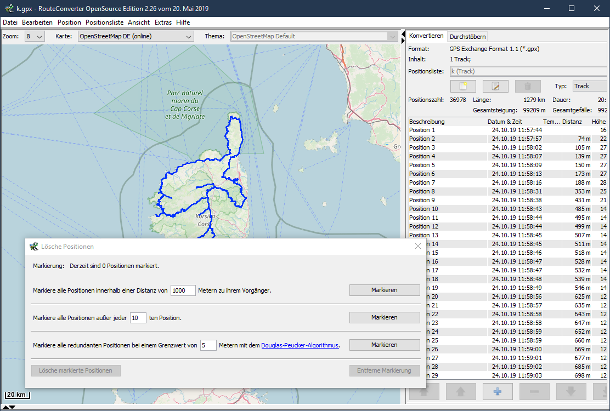Viewport: 610px width, 411px height.
Task: Click the move position up arrow button
Action: coord(460,391)
